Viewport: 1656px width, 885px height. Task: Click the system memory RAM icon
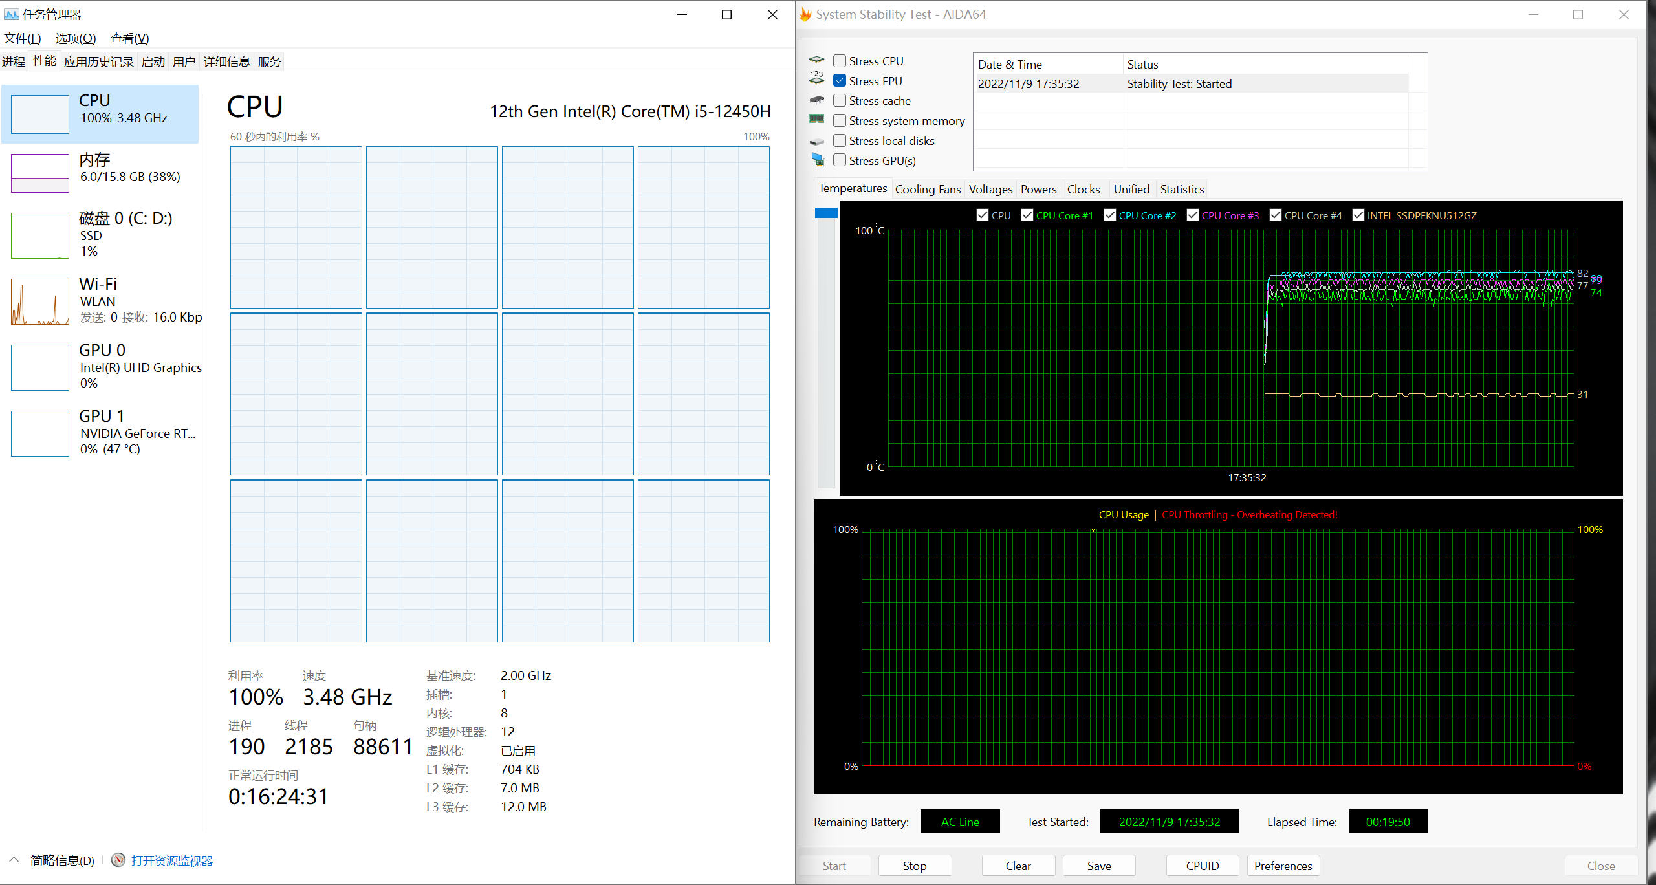(x=817, y=119)
